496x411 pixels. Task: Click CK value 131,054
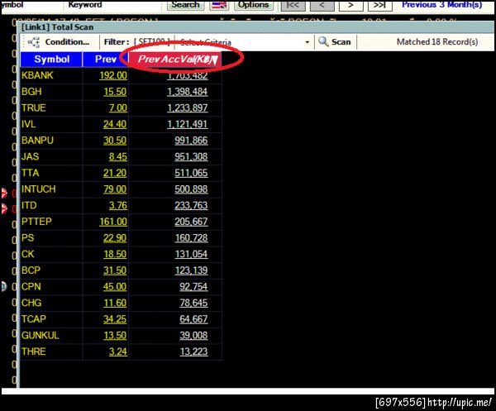point(191,254)
